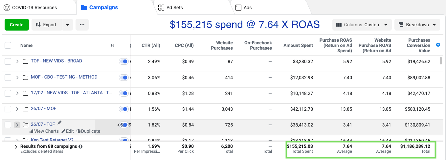446x160 pixels.
Task: Switch to the Ad Sets tab
Action: (170, 7)
